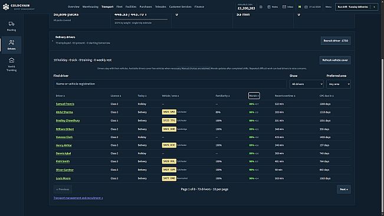Viewport: 384px width, 216px height.
Task: Open the Customer Services tab
Action: click(x=180, y=7)
